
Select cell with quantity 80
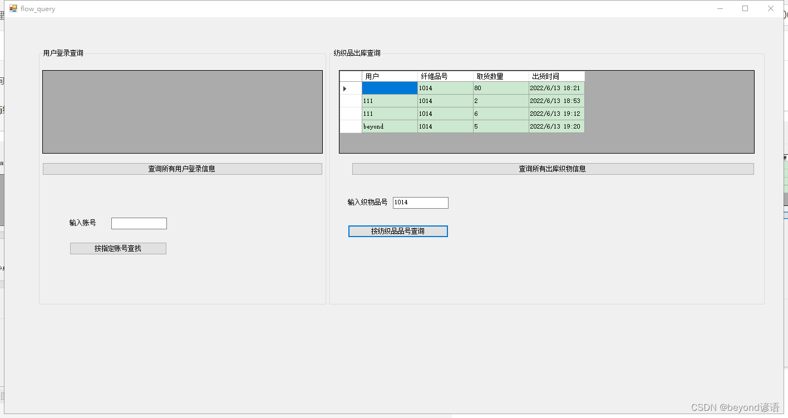(x=501, y=88)
